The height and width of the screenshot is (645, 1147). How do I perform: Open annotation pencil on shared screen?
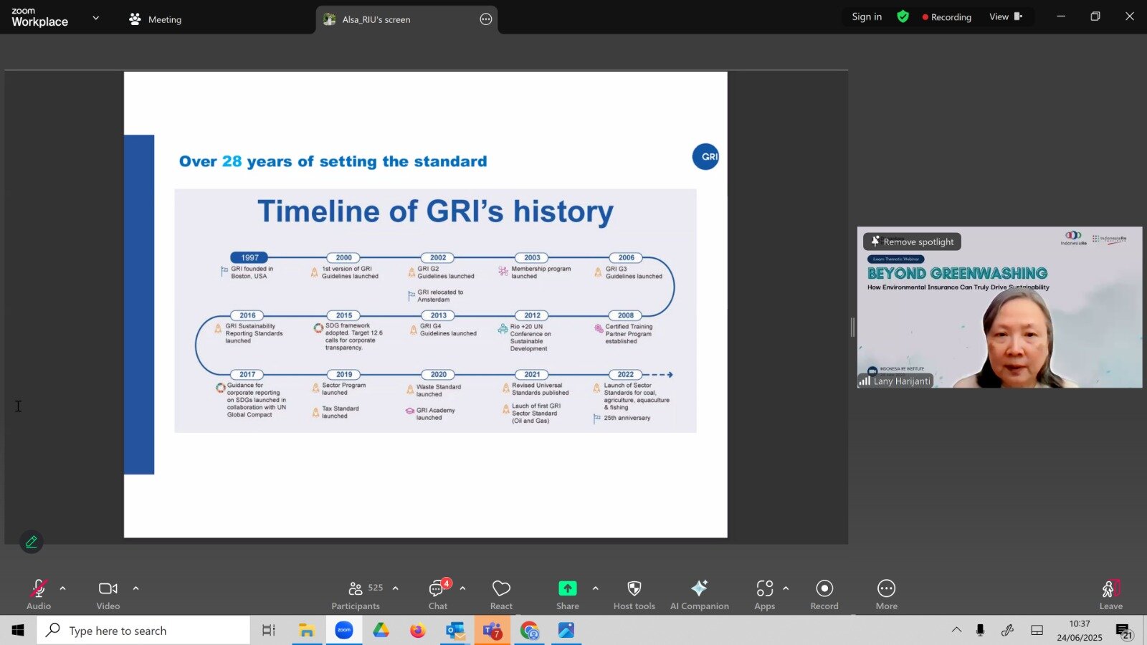click(32, 542)
